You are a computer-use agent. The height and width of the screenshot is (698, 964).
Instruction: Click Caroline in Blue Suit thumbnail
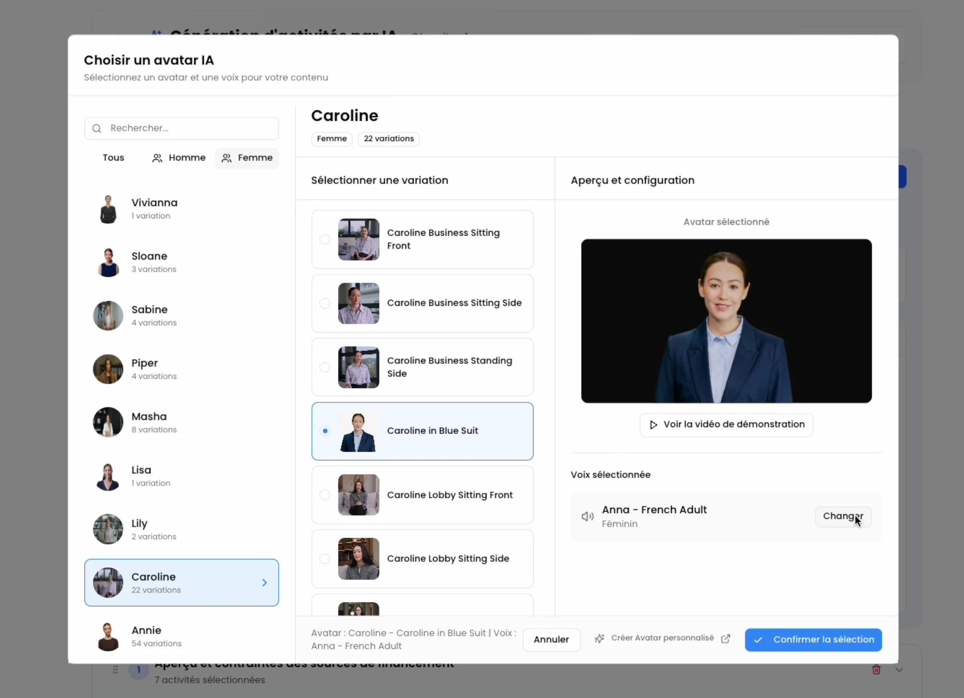(x=358, y=431)
